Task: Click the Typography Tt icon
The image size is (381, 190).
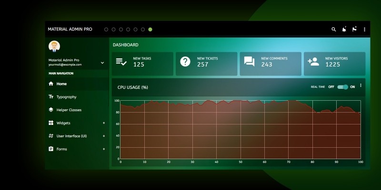Action: click(x=51, y=97)
